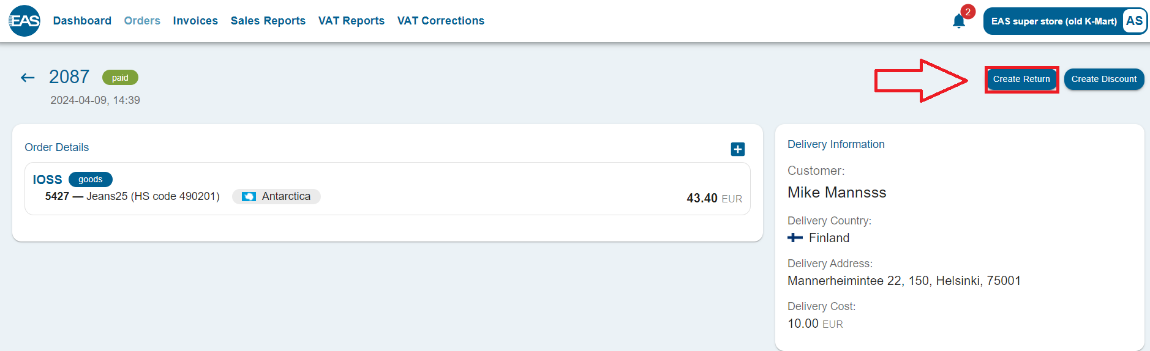
Task: Click the AS user avatar
Action: (1134, 21)
